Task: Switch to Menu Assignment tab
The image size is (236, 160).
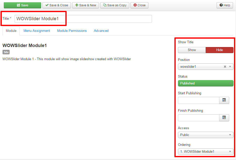Action: point(37,31)
